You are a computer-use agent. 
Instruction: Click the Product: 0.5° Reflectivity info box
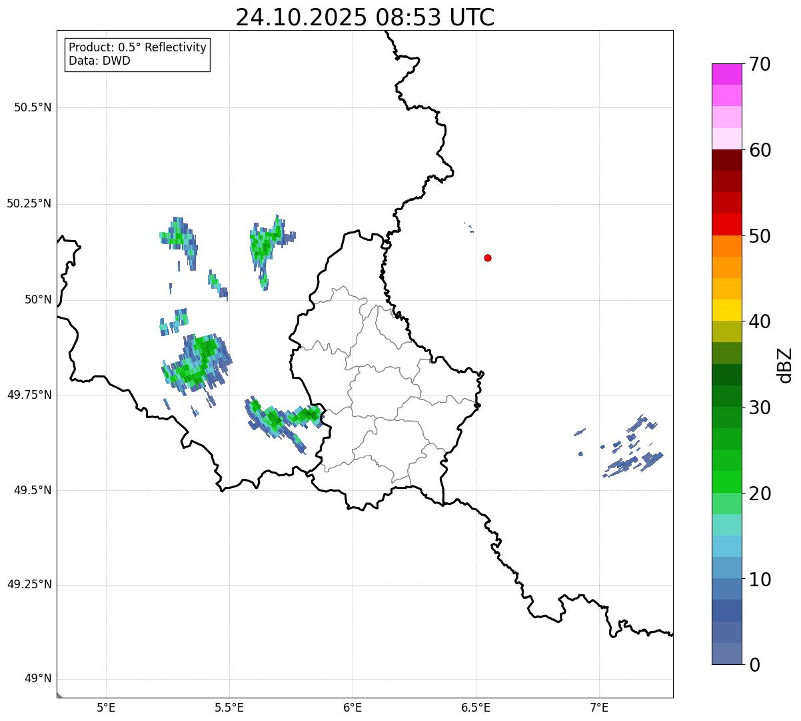pos(137,54)
